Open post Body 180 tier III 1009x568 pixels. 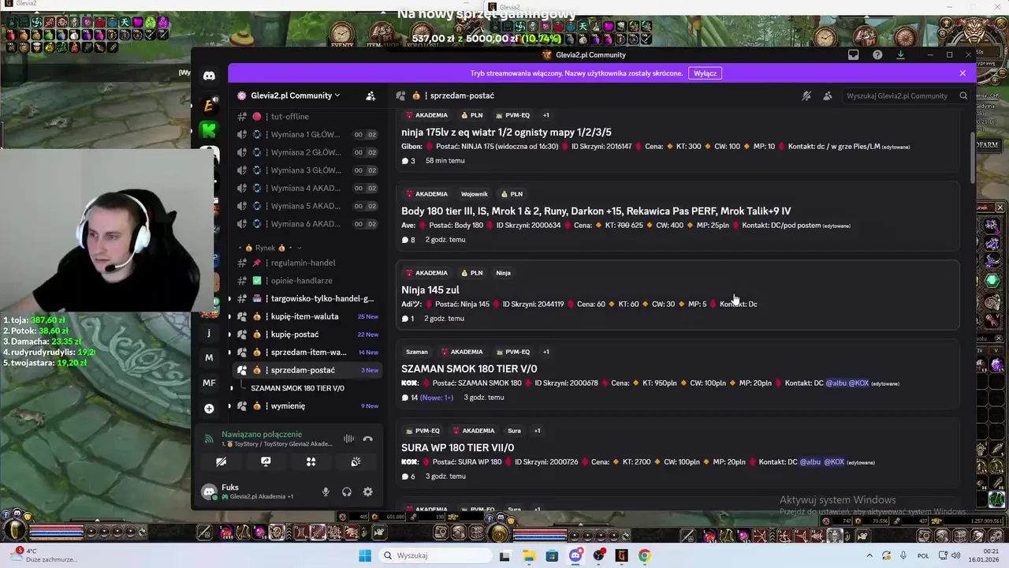(596, 211)
